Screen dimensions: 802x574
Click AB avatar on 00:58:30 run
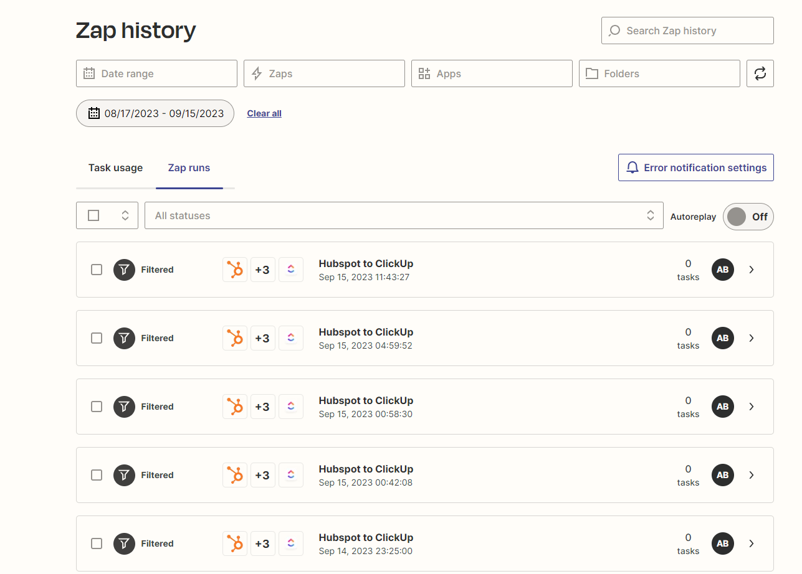pyautogui.click(x=723, y=407)
